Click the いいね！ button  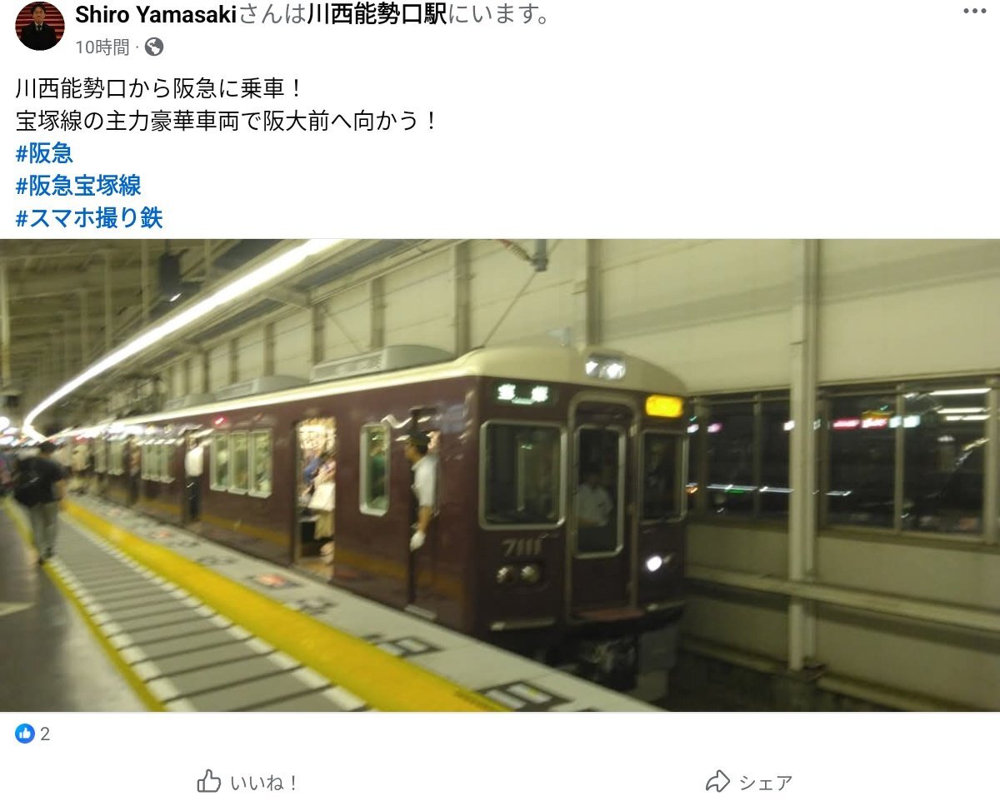[x=248, y=782]
